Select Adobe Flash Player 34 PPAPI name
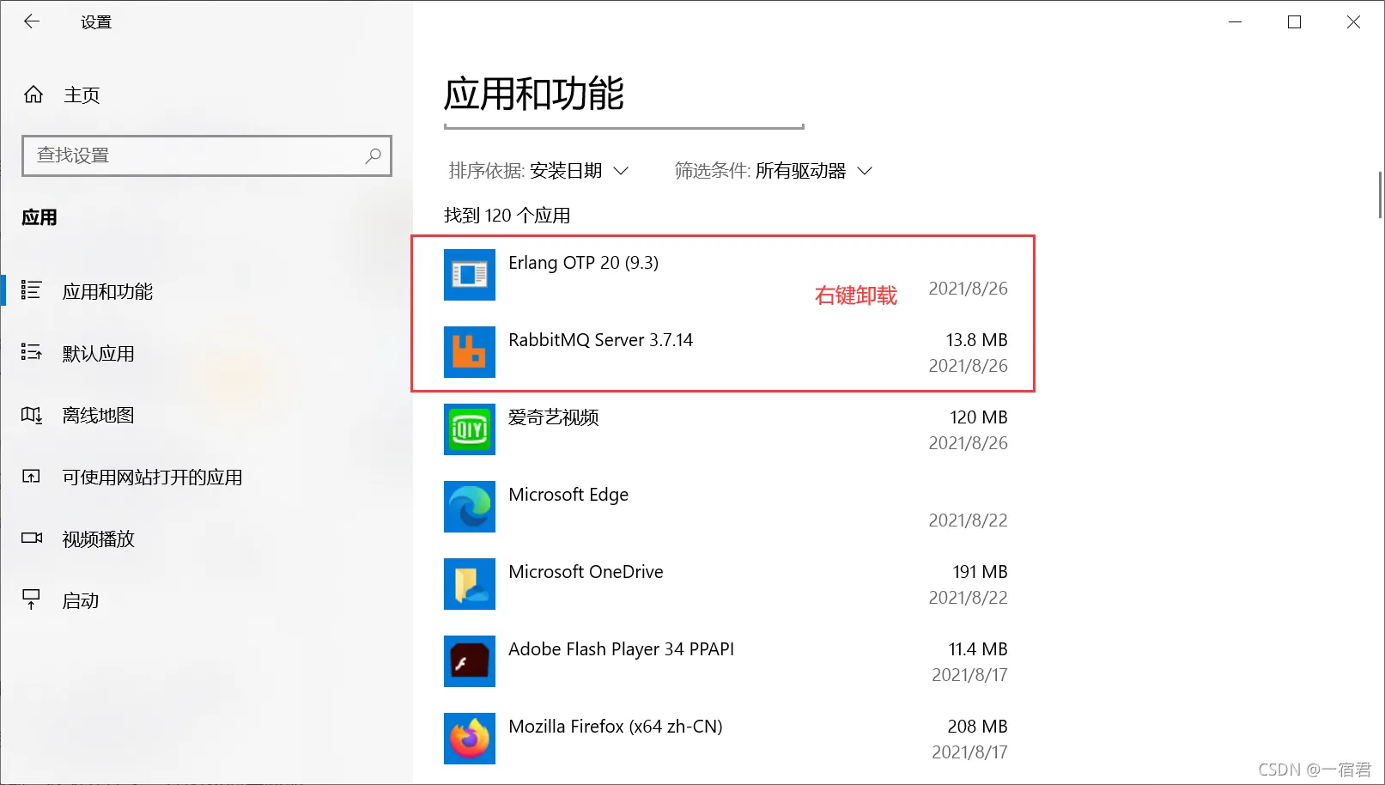1385x785 pixels. tap(621, 649)
